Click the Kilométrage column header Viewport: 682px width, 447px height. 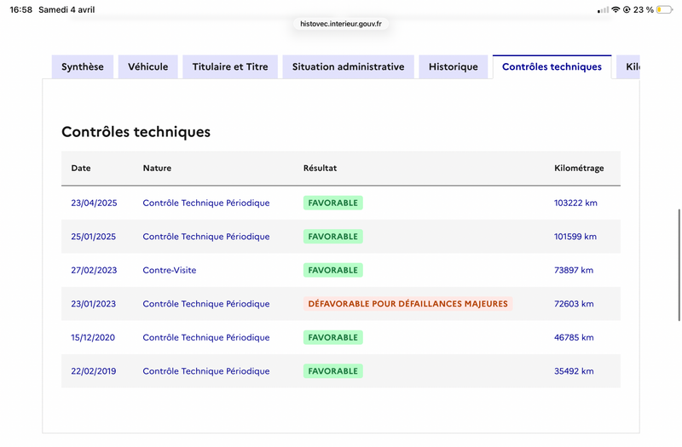[579, 169]
